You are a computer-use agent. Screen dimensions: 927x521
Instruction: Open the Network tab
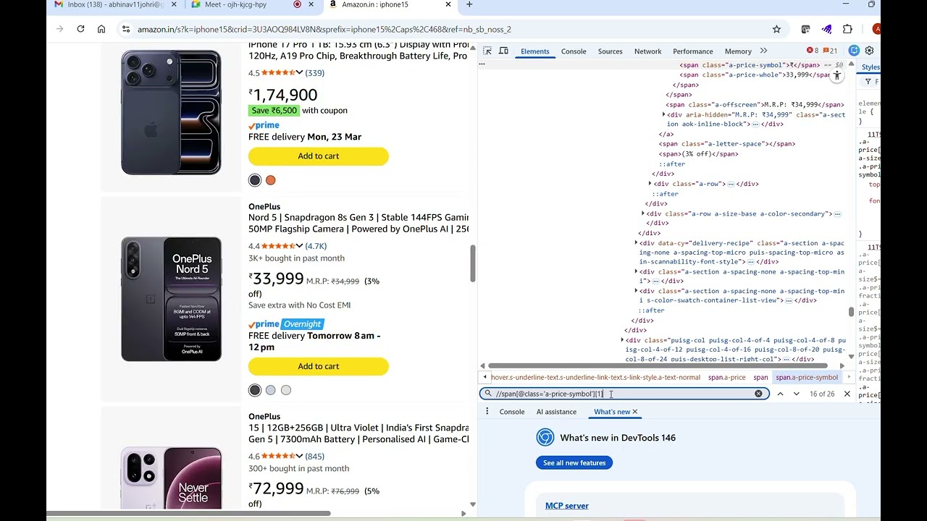point(647,51)
